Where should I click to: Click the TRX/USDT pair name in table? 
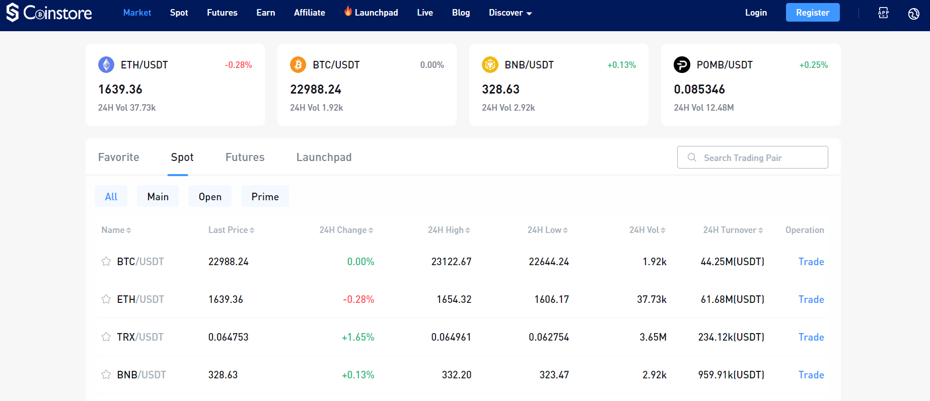pyautogui.click(x=140, y=337)
